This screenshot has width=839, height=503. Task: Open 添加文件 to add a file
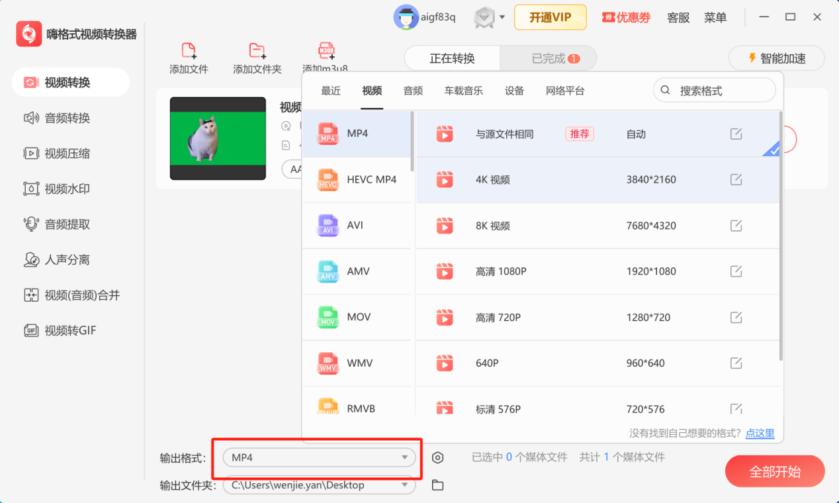click(189, 57)
